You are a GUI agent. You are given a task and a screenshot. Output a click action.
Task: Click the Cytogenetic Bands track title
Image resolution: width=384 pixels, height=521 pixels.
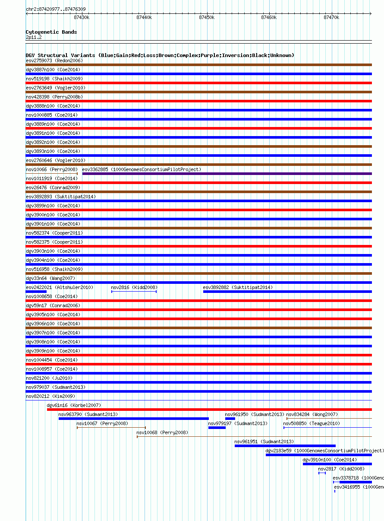[x=51, y=32]
